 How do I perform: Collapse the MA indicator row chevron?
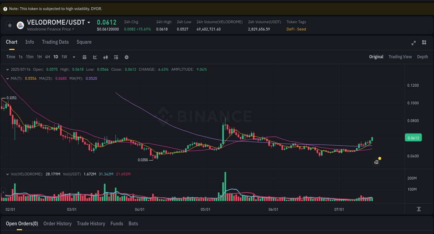point(7,78)
